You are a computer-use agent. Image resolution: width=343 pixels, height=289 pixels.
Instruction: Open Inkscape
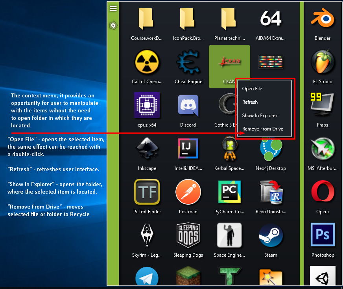click(147, 148)
